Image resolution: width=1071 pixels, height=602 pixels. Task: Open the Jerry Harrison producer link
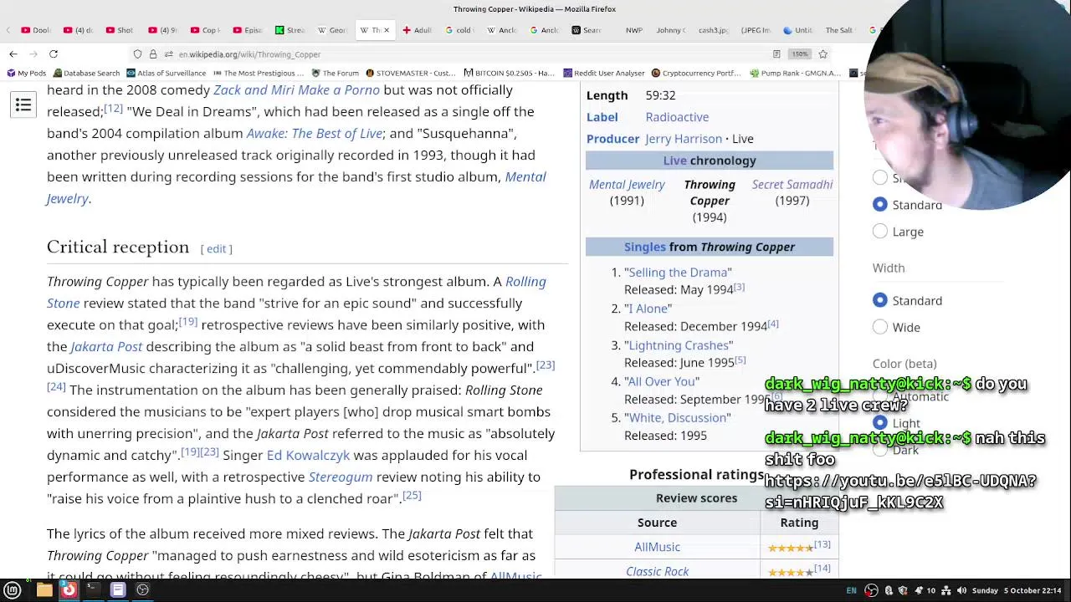[x=684, y=139]
